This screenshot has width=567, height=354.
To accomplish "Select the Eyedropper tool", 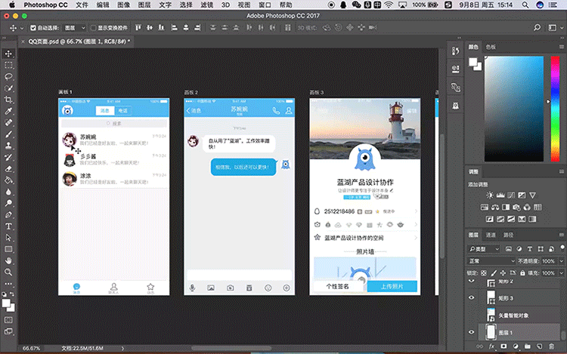I will coord(8,111).
